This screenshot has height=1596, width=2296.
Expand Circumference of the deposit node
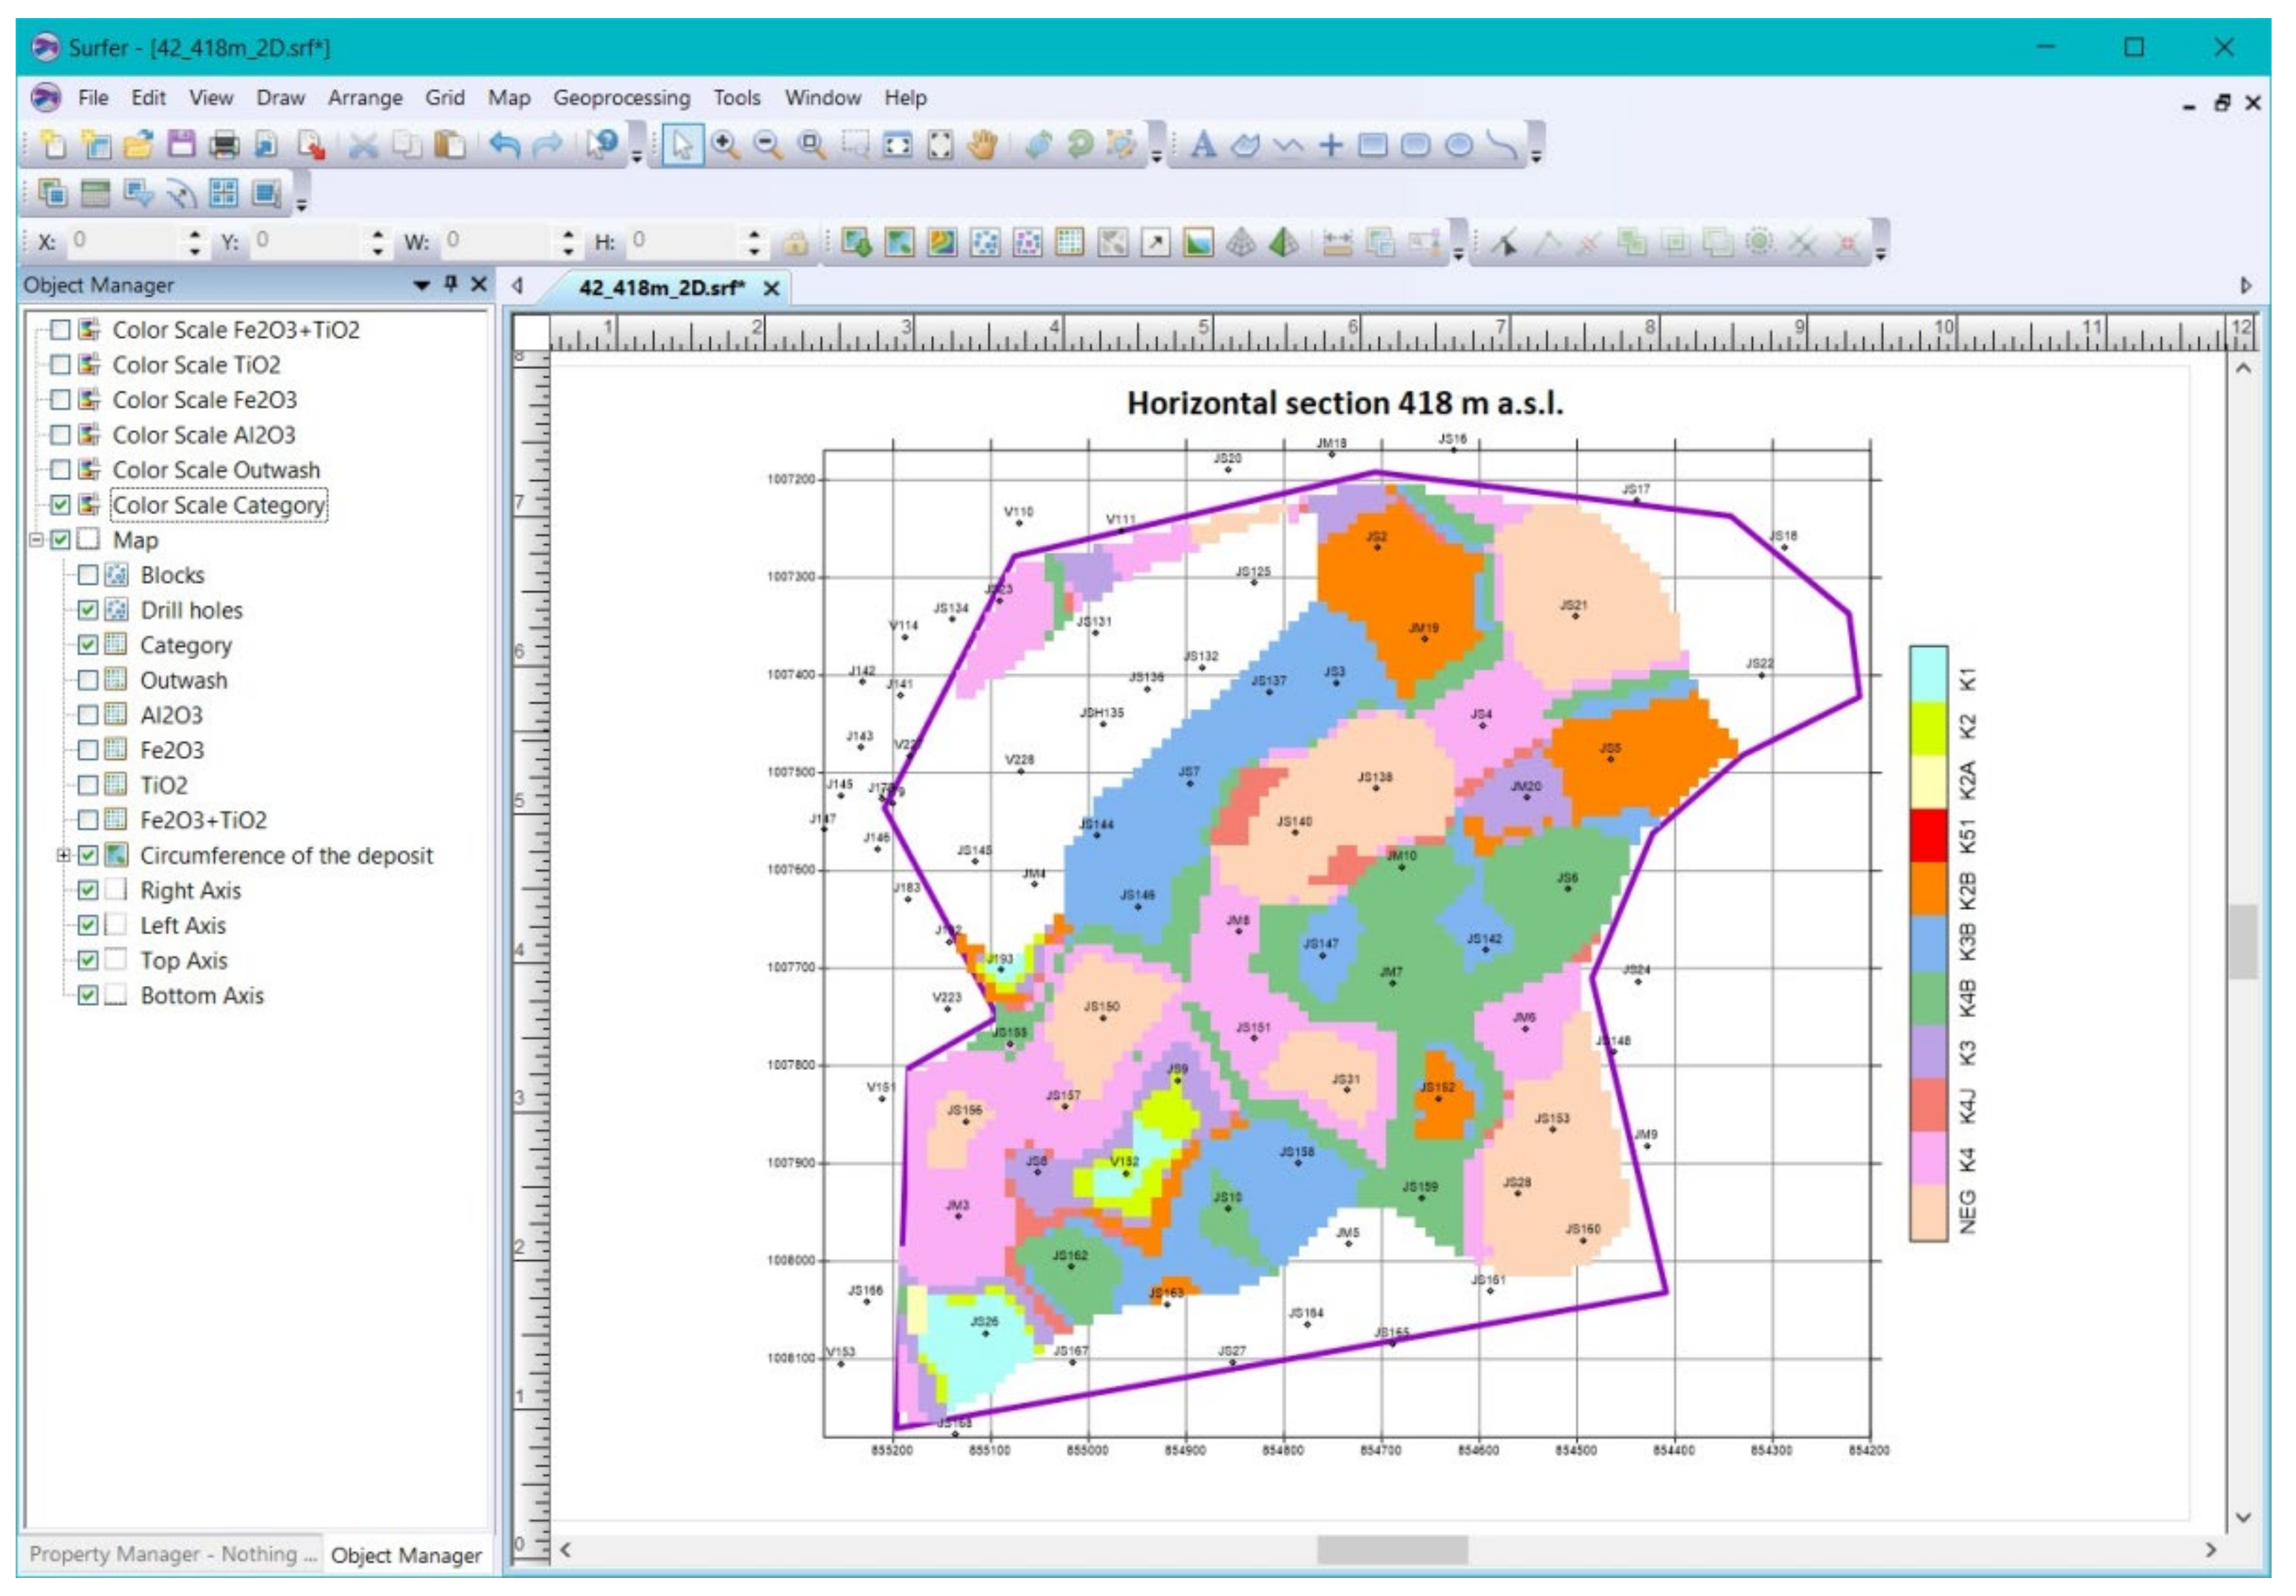(x=63, y=855)
